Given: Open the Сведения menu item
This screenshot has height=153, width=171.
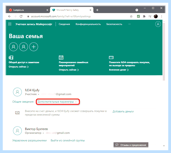Looking at the screenshot, I should (x=64, y=24).
